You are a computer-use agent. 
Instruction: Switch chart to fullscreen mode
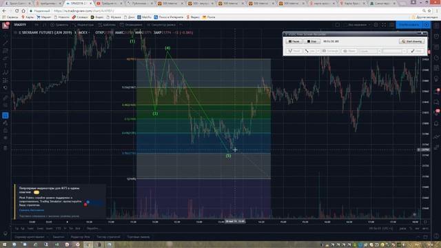point(384,25)
